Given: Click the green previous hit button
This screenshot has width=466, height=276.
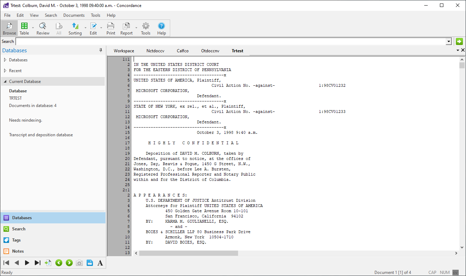Looking at the screenshot, I should point(59,263).
